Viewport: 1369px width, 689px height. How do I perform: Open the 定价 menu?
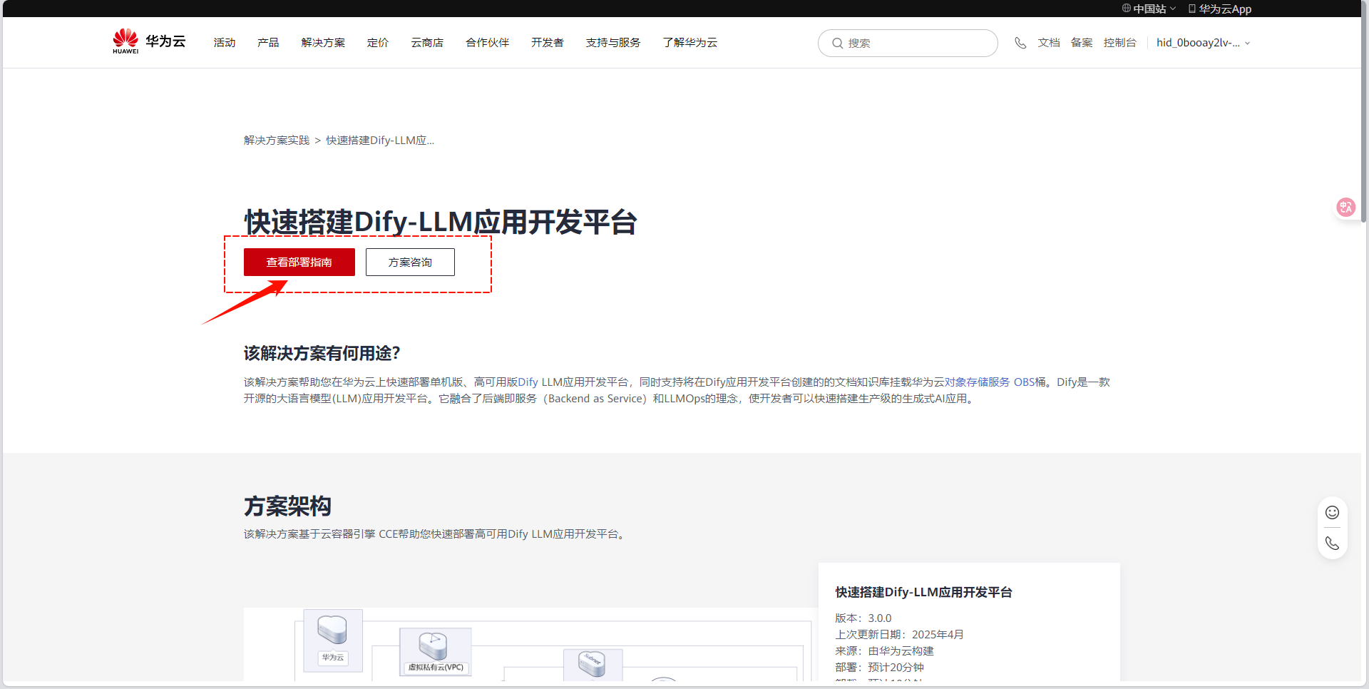pos(378,43)
